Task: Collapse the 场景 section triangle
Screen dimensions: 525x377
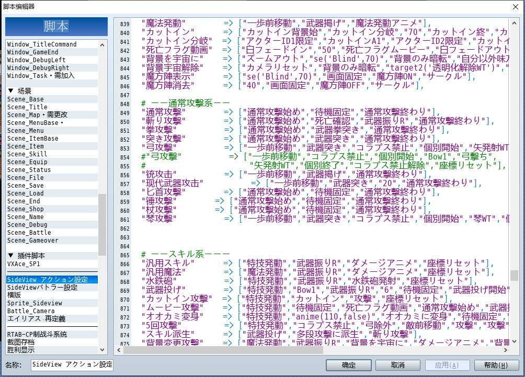Action: pos(10,91)
